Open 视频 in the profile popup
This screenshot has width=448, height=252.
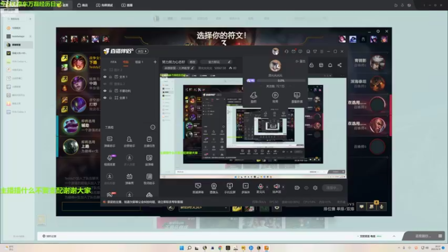275,97
